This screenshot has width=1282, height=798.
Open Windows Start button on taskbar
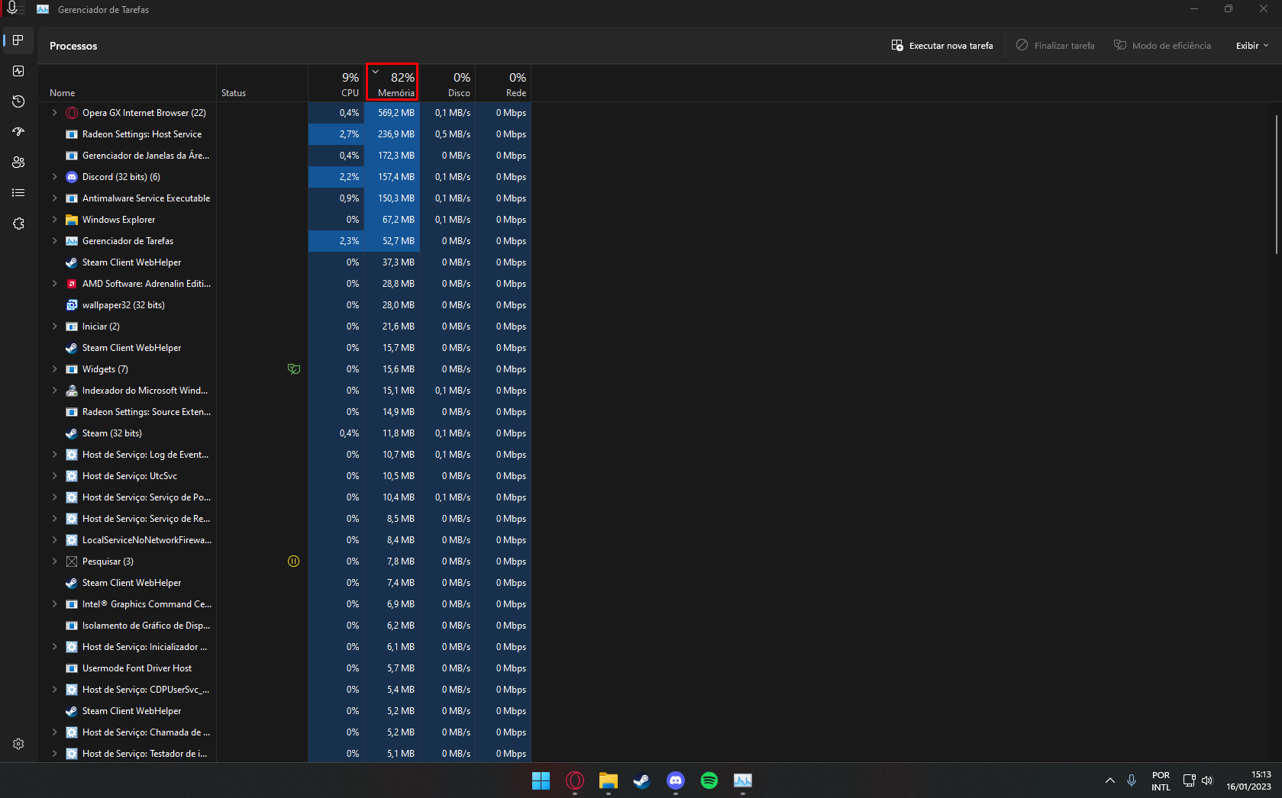tap(541, 780)
